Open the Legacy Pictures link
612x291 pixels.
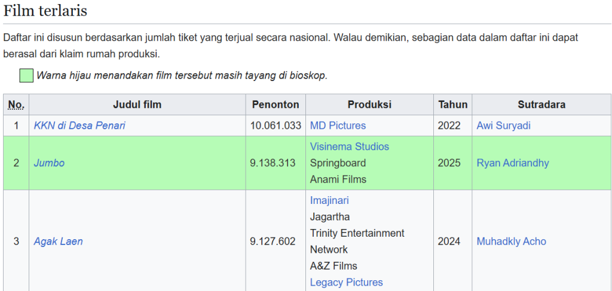point(347,282)
